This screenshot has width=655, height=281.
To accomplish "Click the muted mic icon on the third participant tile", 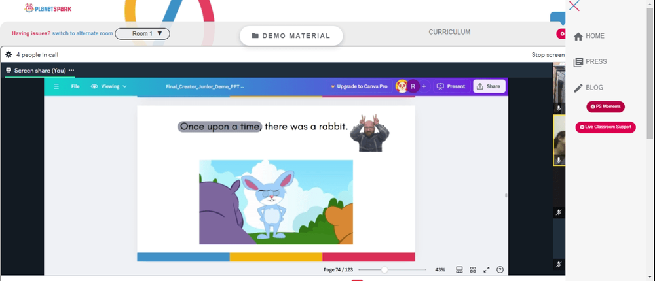I will [559, 212].
